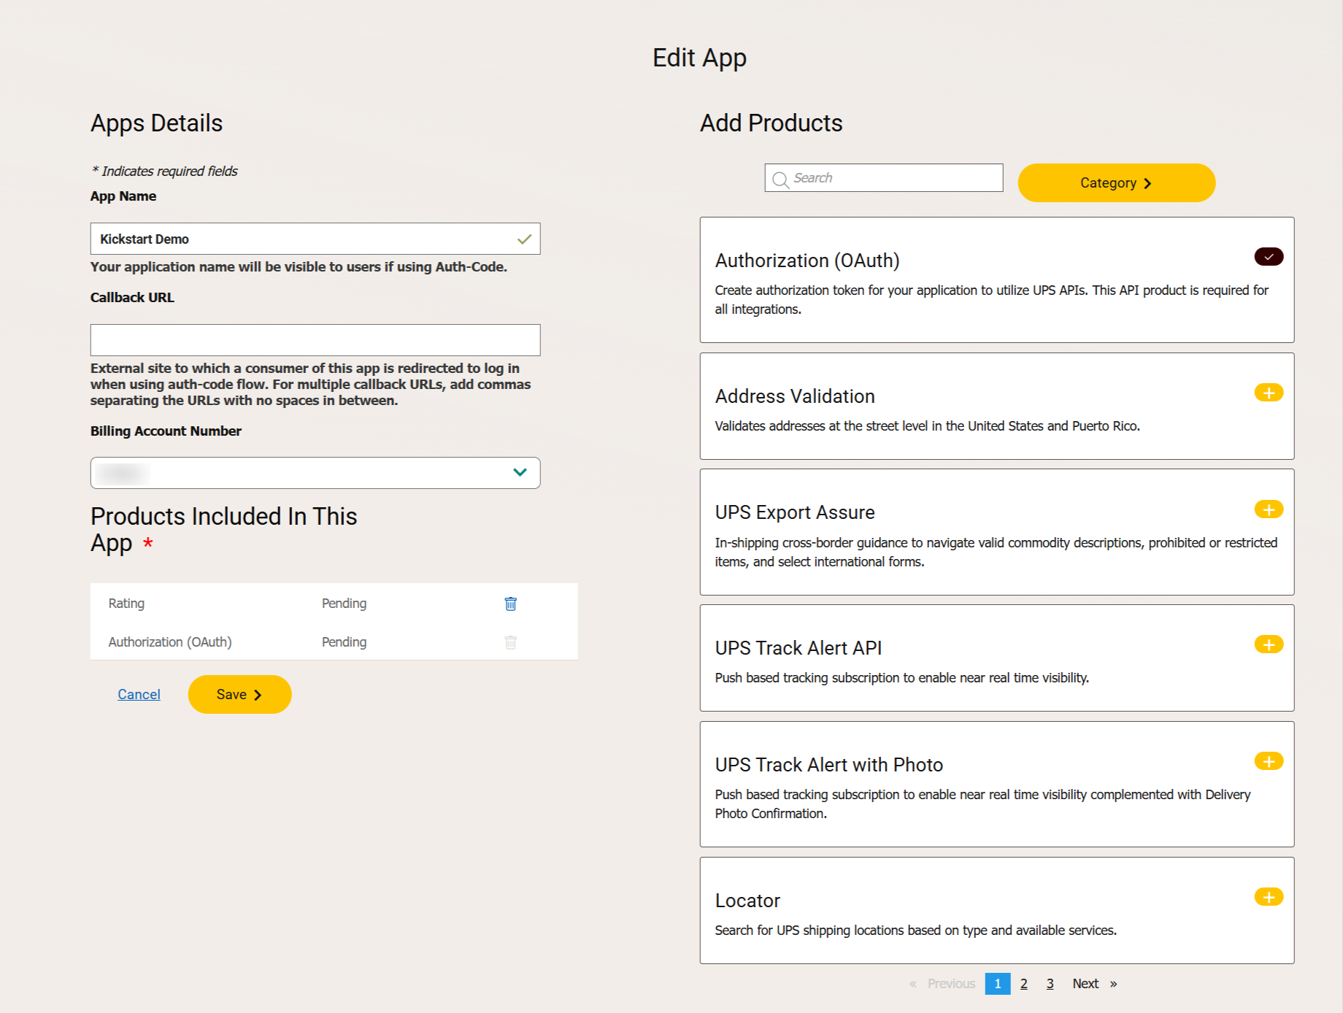The image size is (1343, 1013).
Task: Click the Next page link
Action: [1086, 984]
